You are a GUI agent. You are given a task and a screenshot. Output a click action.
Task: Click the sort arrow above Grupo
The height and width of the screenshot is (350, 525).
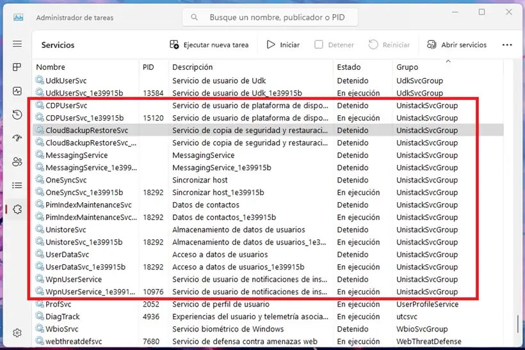448,61
